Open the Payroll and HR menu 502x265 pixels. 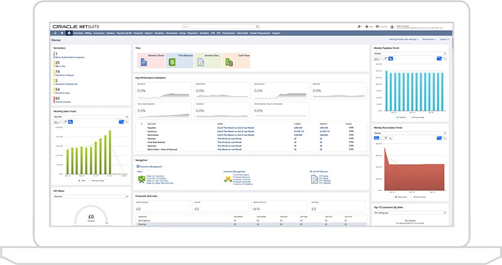[124, 33]
